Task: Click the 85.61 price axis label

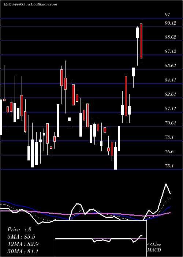Action: pos(171,66)
